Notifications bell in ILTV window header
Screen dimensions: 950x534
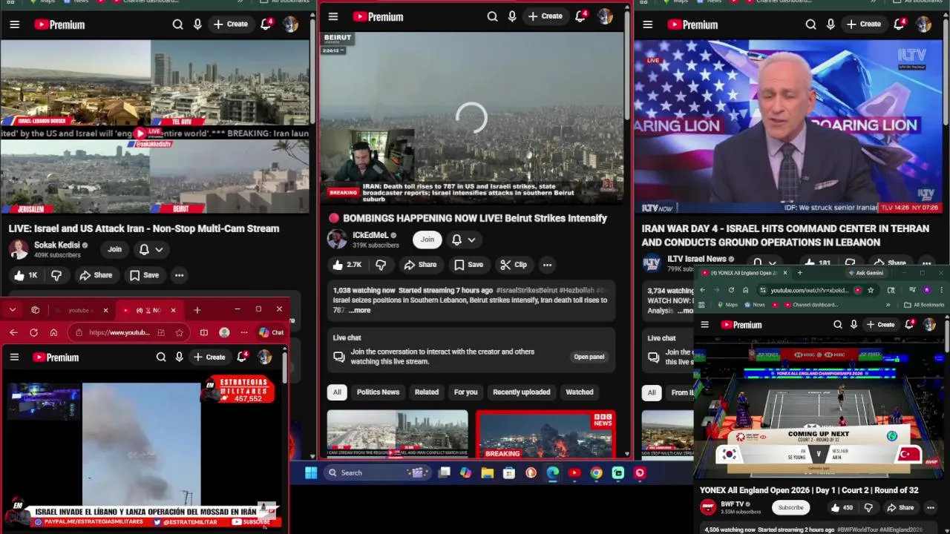tap(899, 24)
